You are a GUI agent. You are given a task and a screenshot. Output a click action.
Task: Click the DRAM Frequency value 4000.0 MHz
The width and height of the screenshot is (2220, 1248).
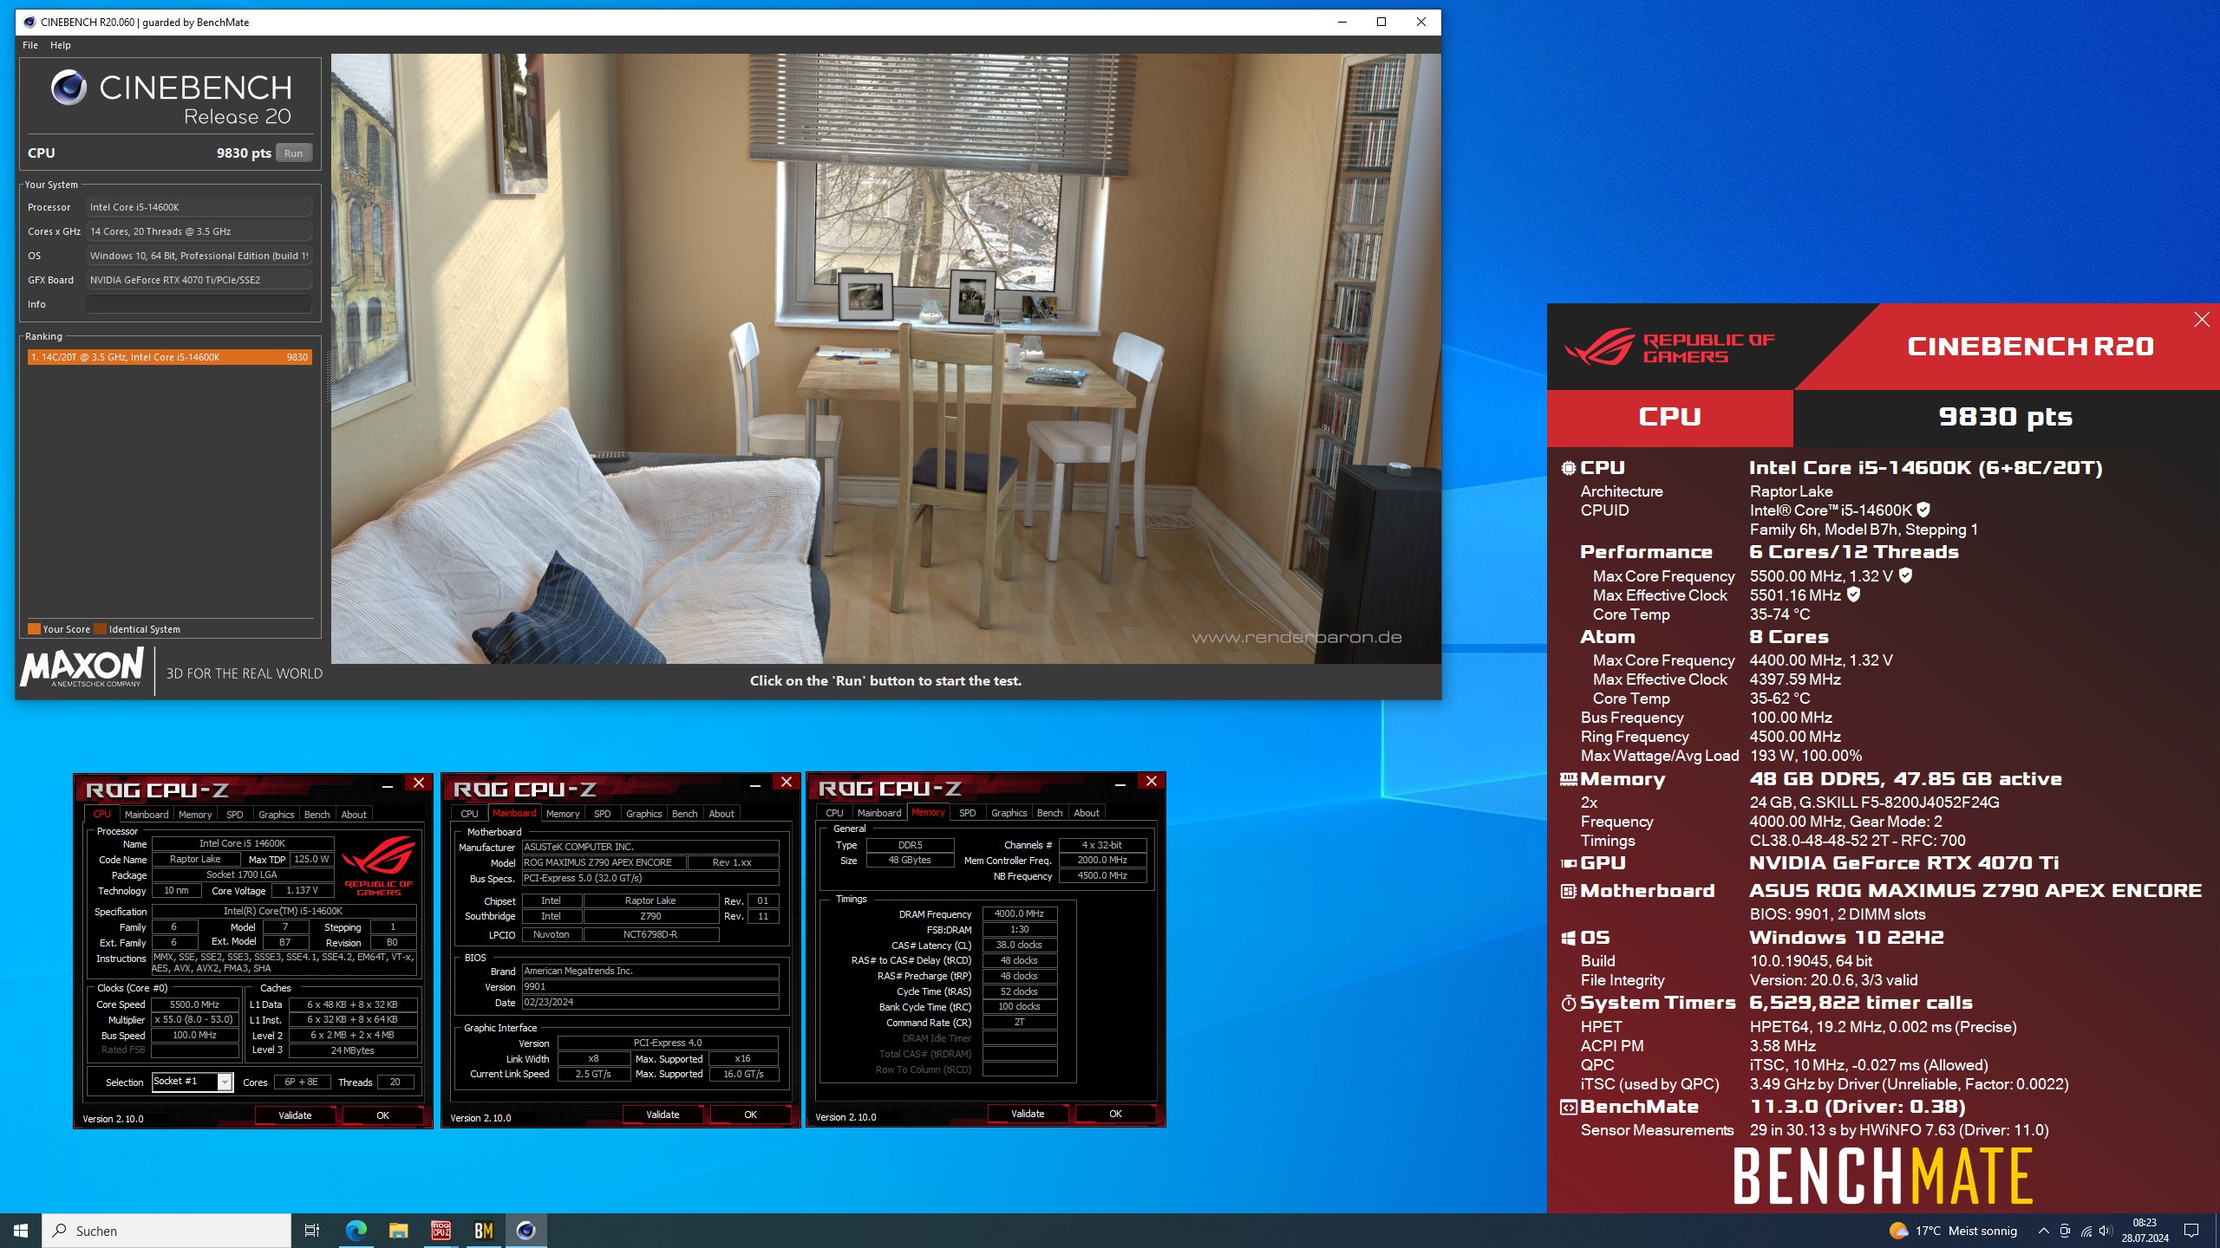pyautogui.click(x=1019, y=913)
